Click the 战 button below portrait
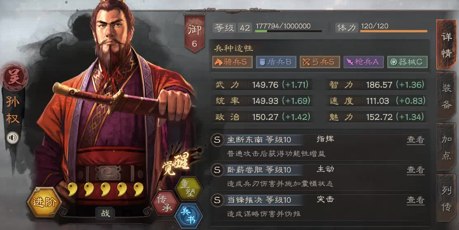 coord(106,213)
